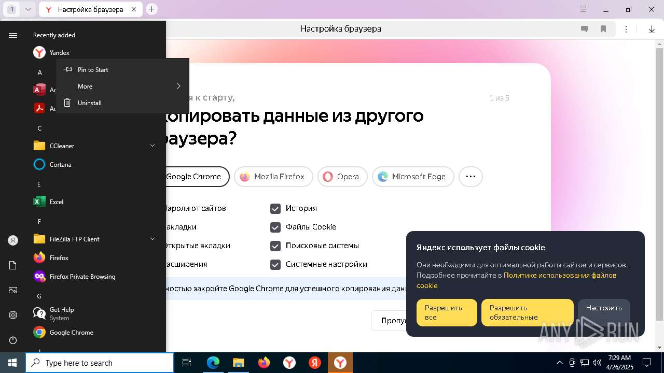
Task: Choose Mozilla Firefox as import source
Action: [273, 177]
